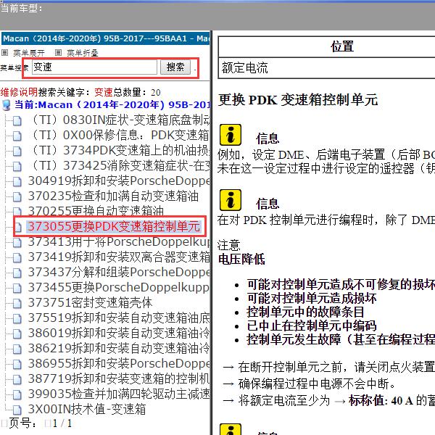
Task: Click document icon next to 373419拆卸和安装
Action: point(17,258)
